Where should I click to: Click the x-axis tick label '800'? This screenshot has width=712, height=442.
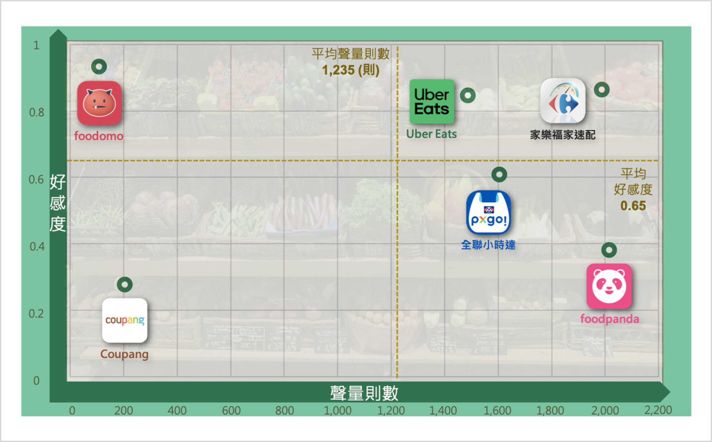(x=285, y=411)
